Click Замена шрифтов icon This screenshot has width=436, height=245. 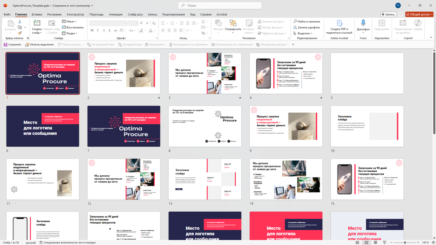[295, 27]
